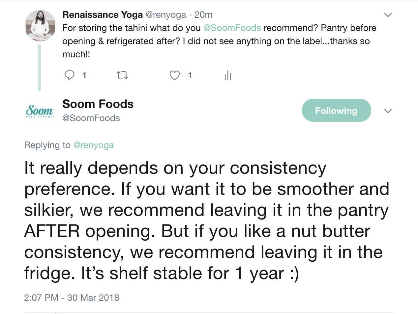Open Renaissance Yoga profile photo

(x=40, y=25)
